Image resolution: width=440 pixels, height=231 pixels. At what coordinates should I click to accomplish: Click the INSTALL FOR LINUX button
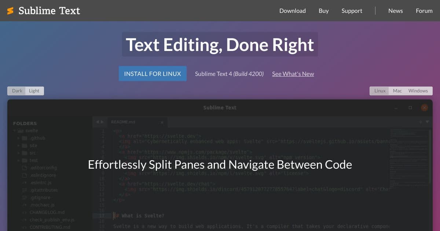(x=153, y=73)
